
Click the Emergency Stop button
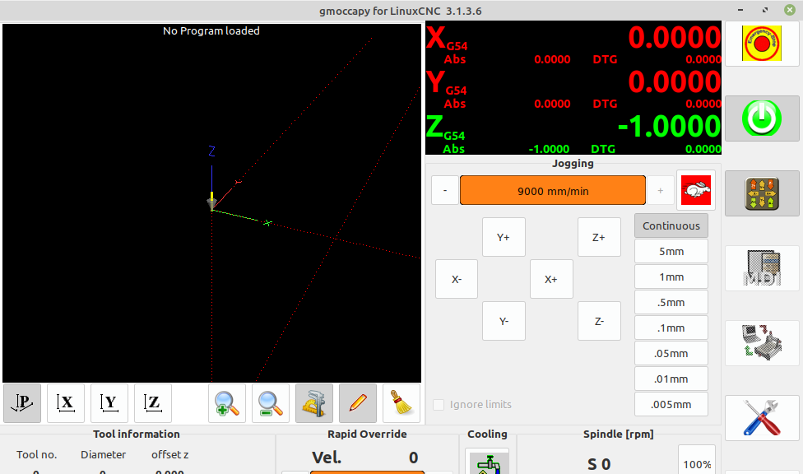tap(762, 44)
